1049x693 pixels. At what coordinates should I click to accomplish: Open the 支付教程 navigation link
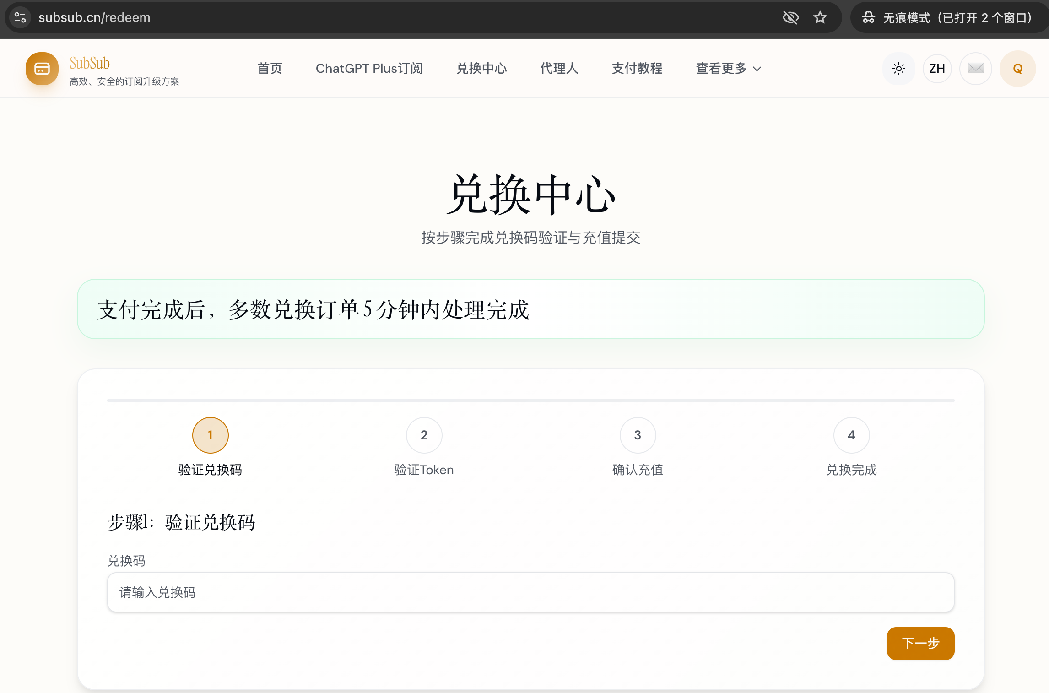pos(637,69)
